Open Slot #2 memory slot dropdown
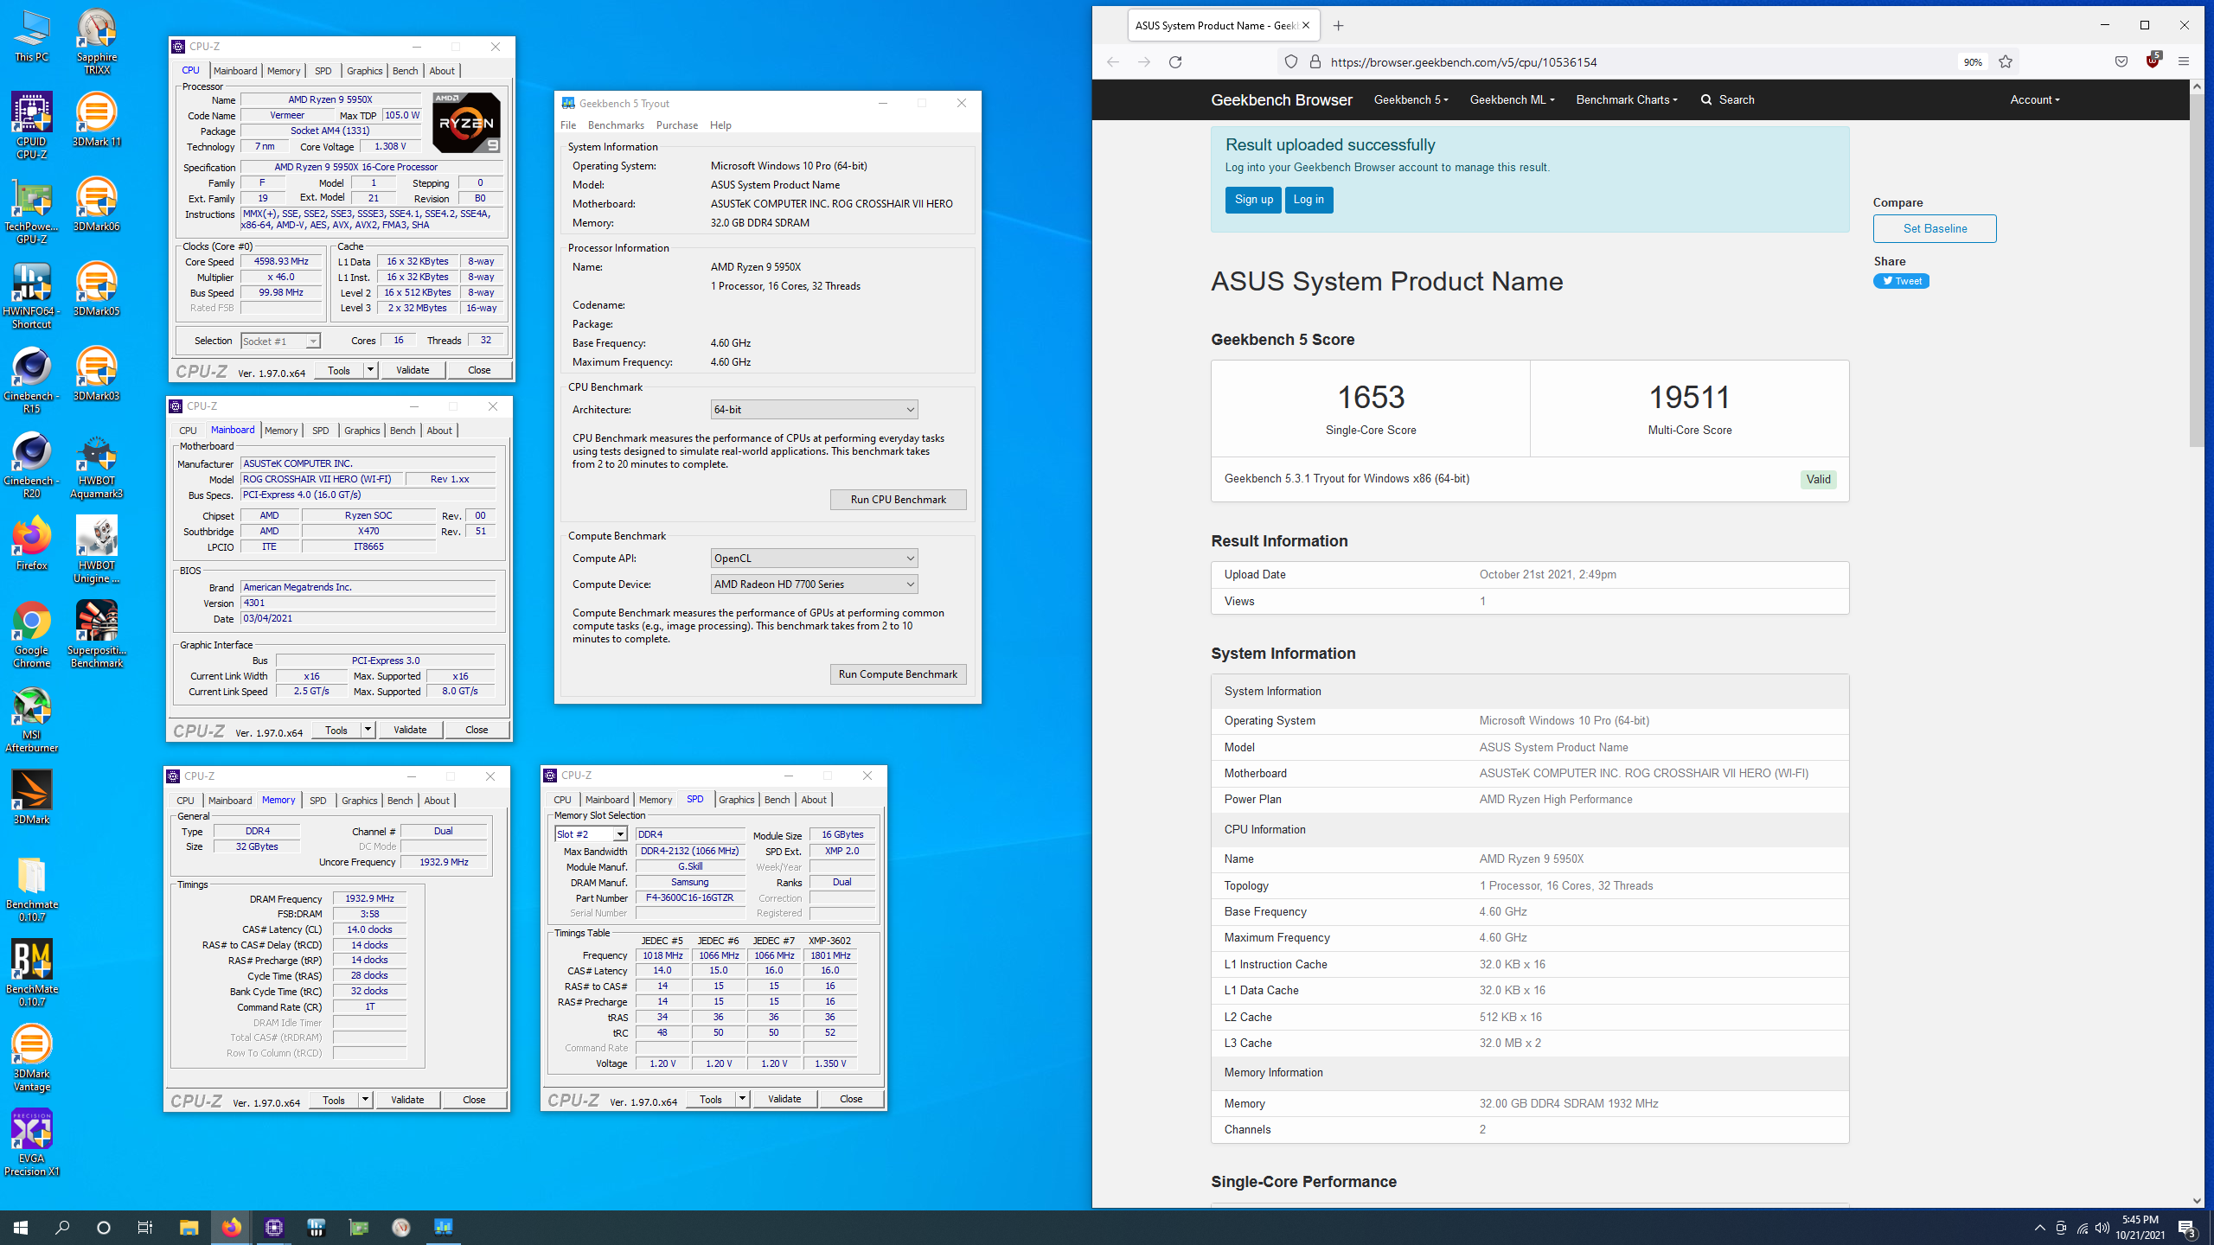 (x=591, y=834)
